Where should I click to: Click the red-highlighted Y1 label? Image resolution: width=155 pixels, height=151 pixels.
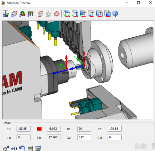(x=39, y=129)
